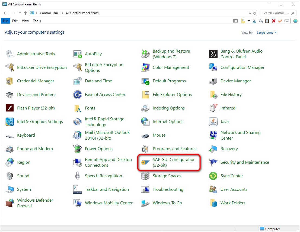
Task: Open SAP GUI Configuration (32-bit)
Action: click(168, 162)
